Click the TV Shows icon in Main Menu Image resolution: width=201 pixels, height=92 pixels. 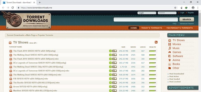click(170, 40)
